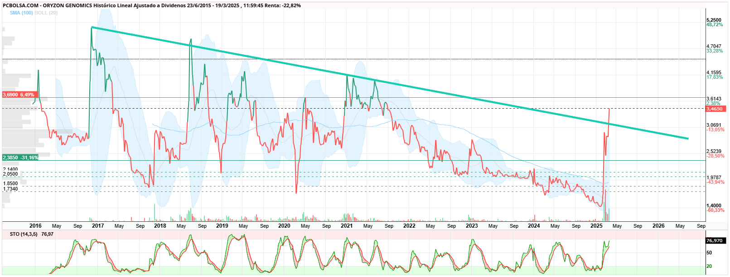
Task: Click the 2021 year label on time axis
Action: click(x=347, y=226)
